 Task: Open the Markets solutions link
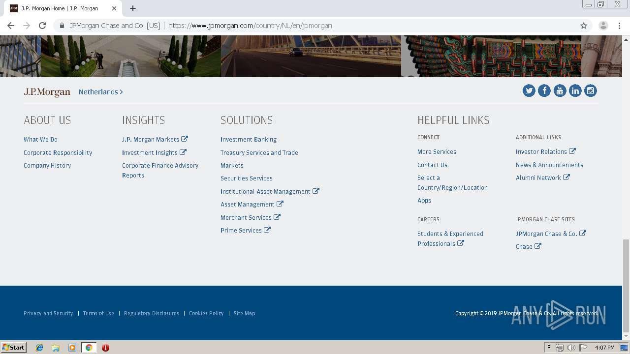(232, 166)
